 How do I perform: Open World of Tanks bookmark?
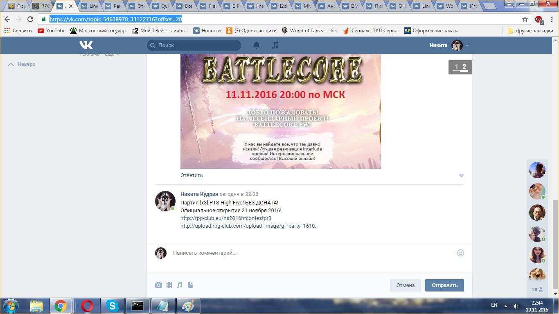click(x=310, y=31)
